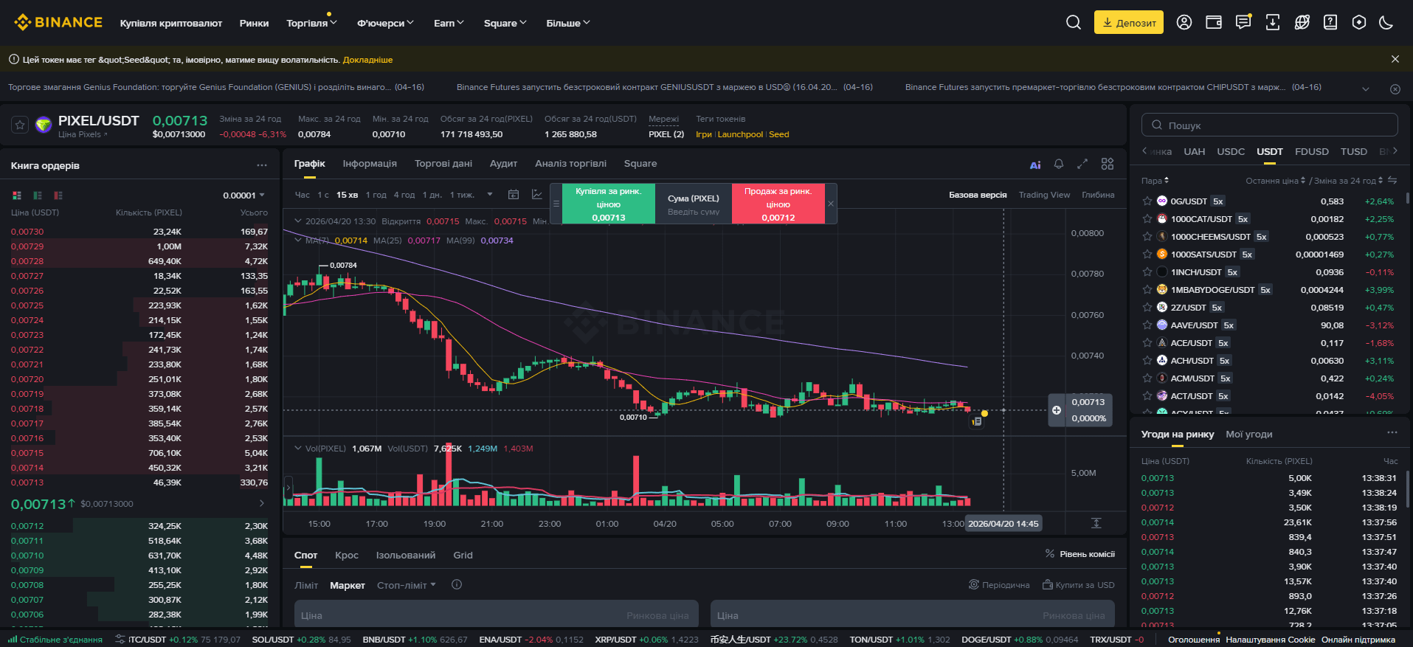Star the 1INCH/USDT pair

point(1147,271)
